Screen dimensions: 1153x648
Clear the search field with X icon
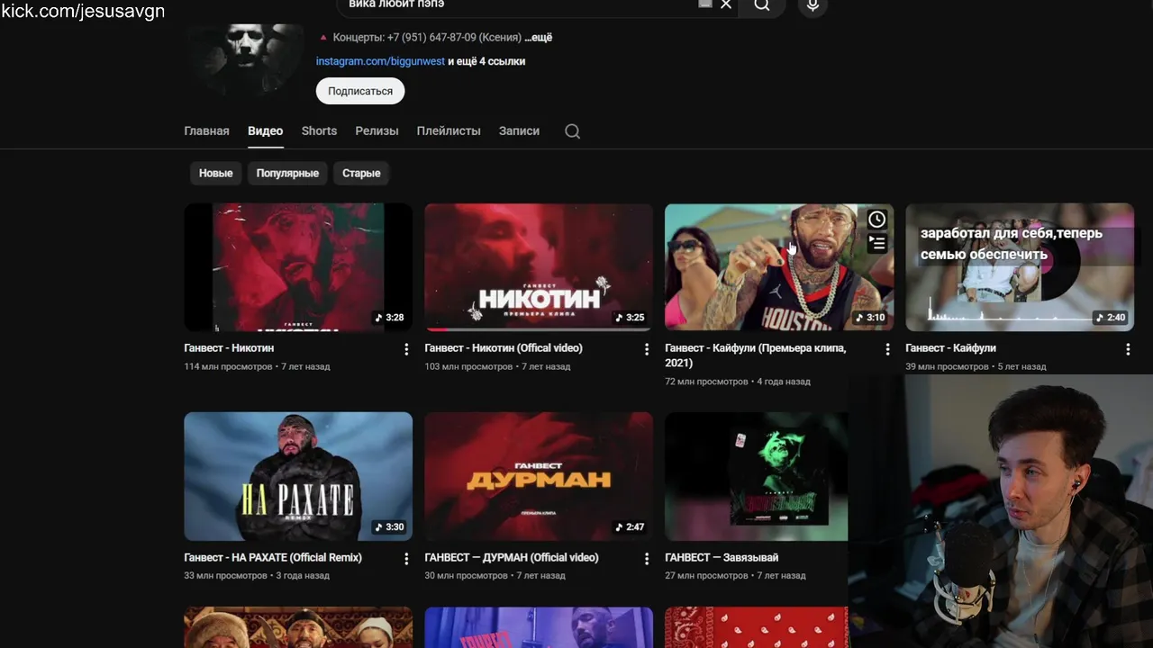[x=726, y=4]
